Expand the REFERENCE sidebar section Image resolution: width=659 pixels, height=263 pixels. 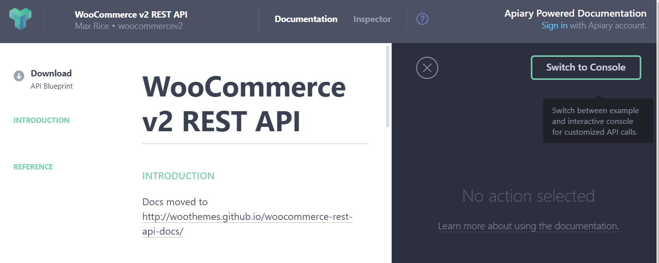33,167
